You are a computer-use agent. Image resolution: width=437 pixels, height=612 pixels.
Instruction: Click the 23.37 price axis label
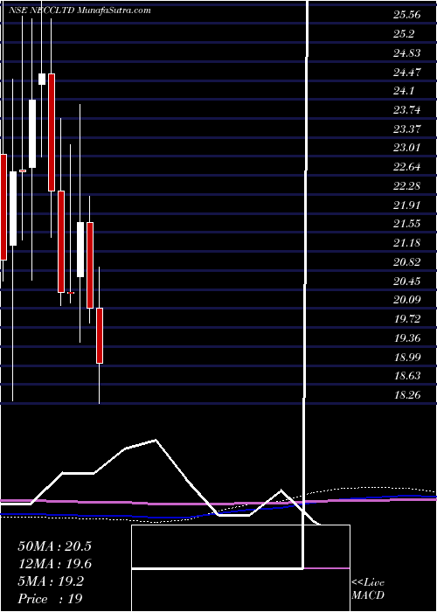[x=407, y=129]
